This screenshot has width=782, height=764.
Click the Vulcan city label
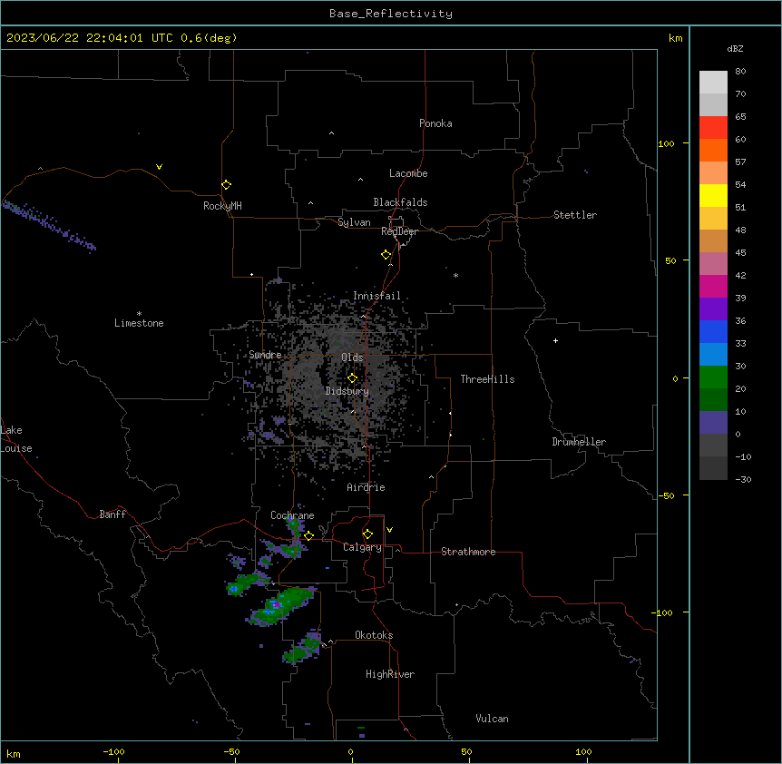click(x=493, y=719)
